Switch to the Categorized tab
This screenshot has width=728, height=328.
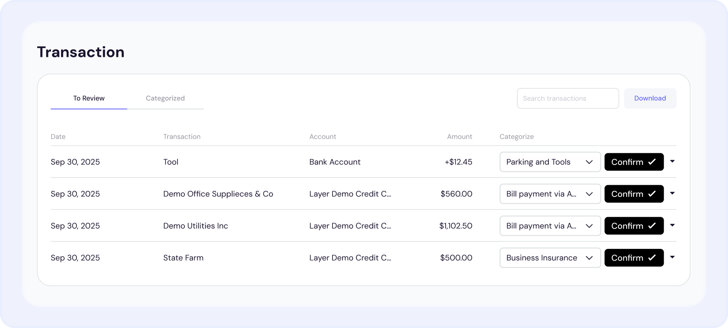tap(165, 98)
